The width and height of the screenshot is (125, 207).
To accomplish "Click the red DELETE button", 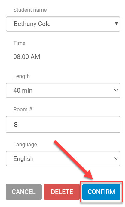I will tap(62, 192).
